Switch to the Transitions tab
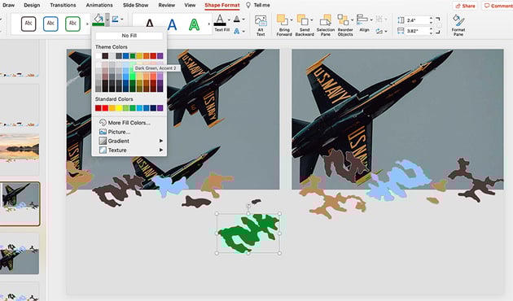513x301 pixels. click(x=63, y=5)
